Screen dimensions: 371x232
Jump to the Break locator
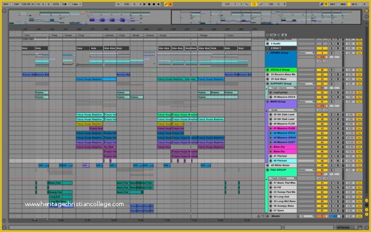point(135,35)
